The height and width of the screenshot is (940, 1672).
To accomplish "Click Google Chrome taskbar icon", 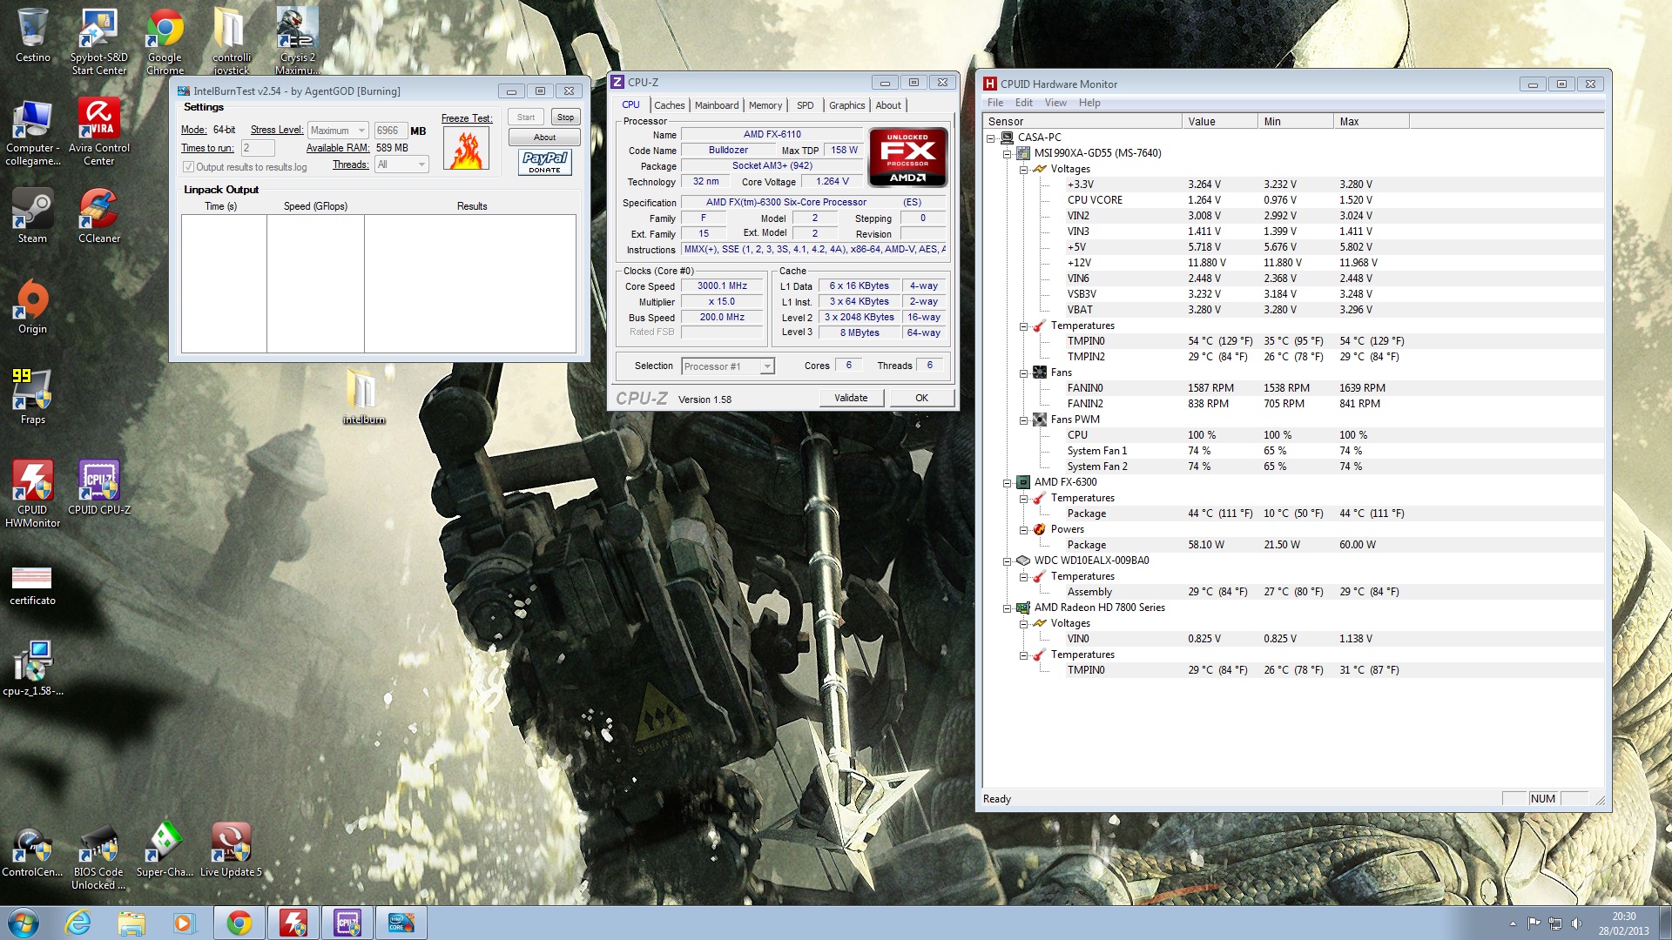I will coord(239,923).
